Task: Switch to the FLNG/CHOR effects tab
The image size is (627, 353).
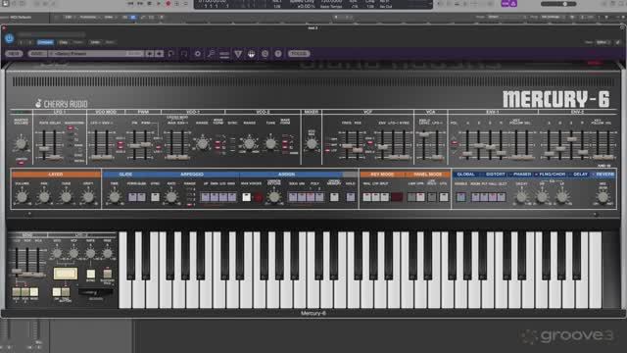Action: (x=552, y=175)
